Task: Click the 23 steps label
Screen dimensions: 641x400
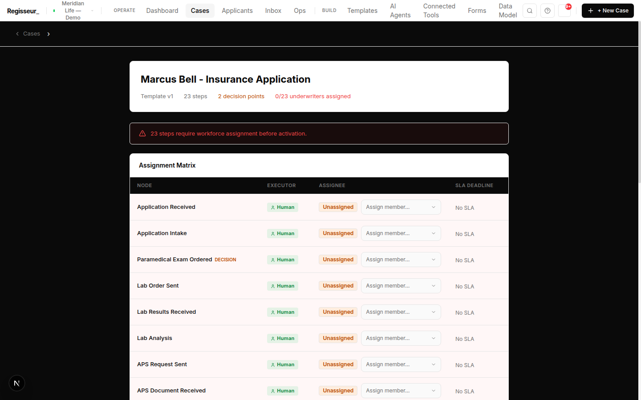Action: point(195,96)
